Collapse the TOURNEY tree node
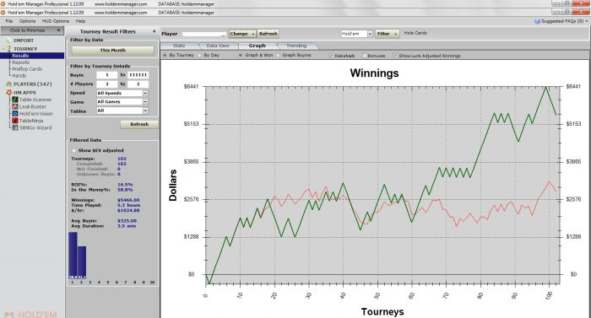 (3, 49)
